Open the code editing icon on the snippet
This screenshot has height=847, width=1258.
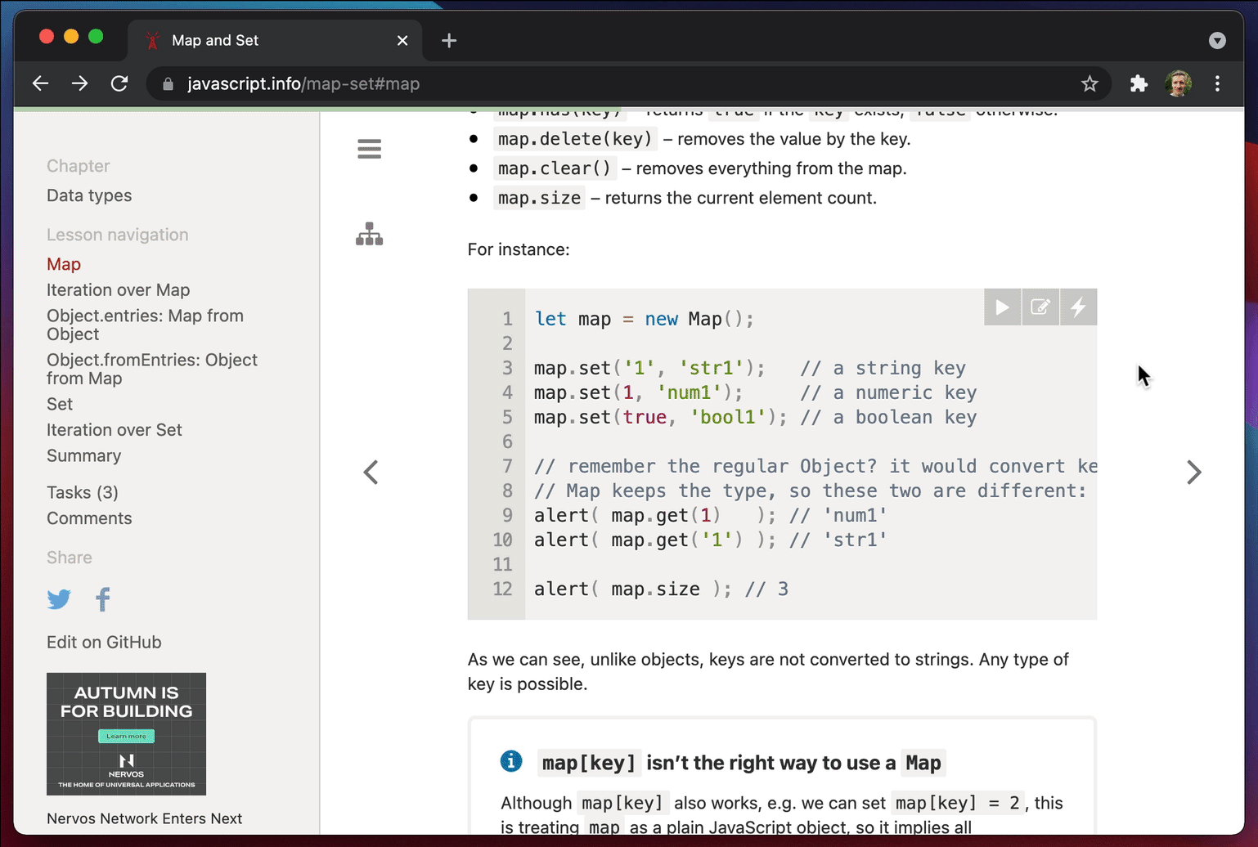pos(1040,307)
